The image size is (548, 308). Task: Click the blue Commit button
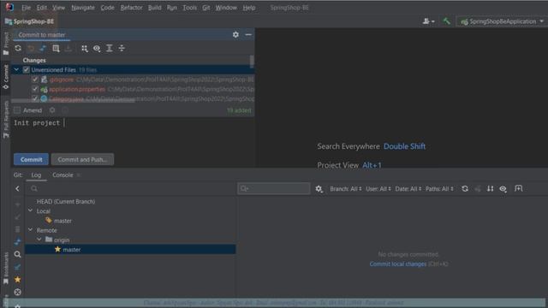coord(31,159)
